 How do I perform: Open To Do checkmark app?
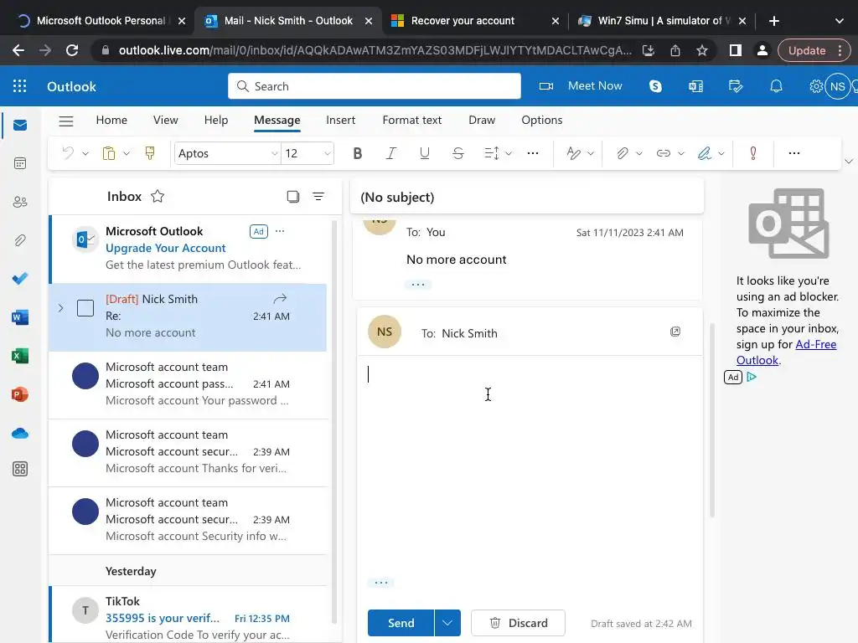tap(20, 278)
